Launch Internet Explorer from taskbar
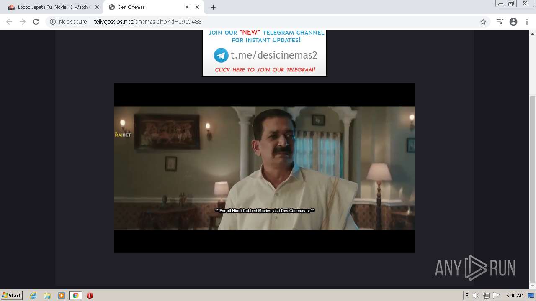The height and width of the screenshot is (301, 536). 33,296
